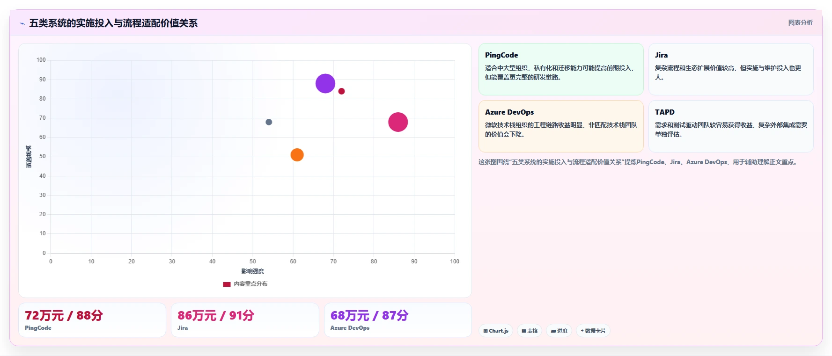Select the large pink bubble near 86

(398, 122)
